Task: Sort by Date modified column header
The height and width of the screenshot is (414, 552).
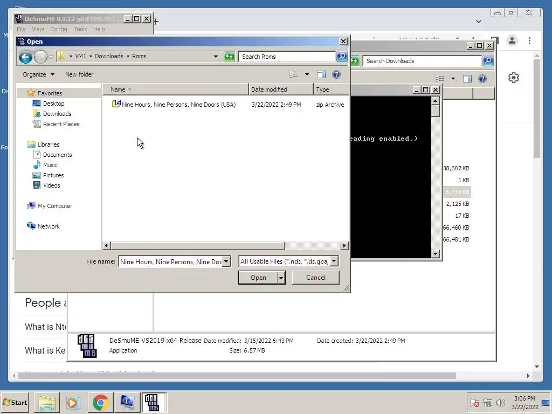Action: pyautogui.click(x=281, y=89)
